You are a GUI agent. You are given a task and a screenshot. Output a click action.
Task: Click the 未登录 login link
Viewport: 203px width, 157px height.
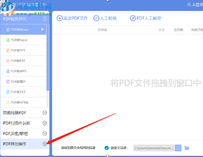pos(197,5)
